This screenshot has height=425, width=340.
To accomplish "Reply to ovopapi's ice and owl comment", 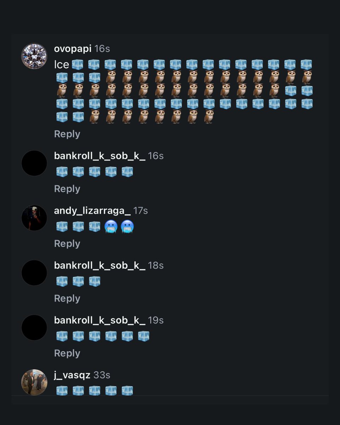I will pyautogui.click(x=67, y=134).
